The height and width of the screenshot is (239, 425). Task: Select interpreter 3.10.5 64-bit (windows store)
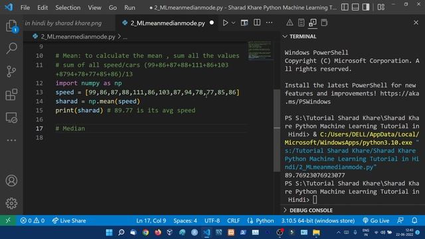coord(318,220)
